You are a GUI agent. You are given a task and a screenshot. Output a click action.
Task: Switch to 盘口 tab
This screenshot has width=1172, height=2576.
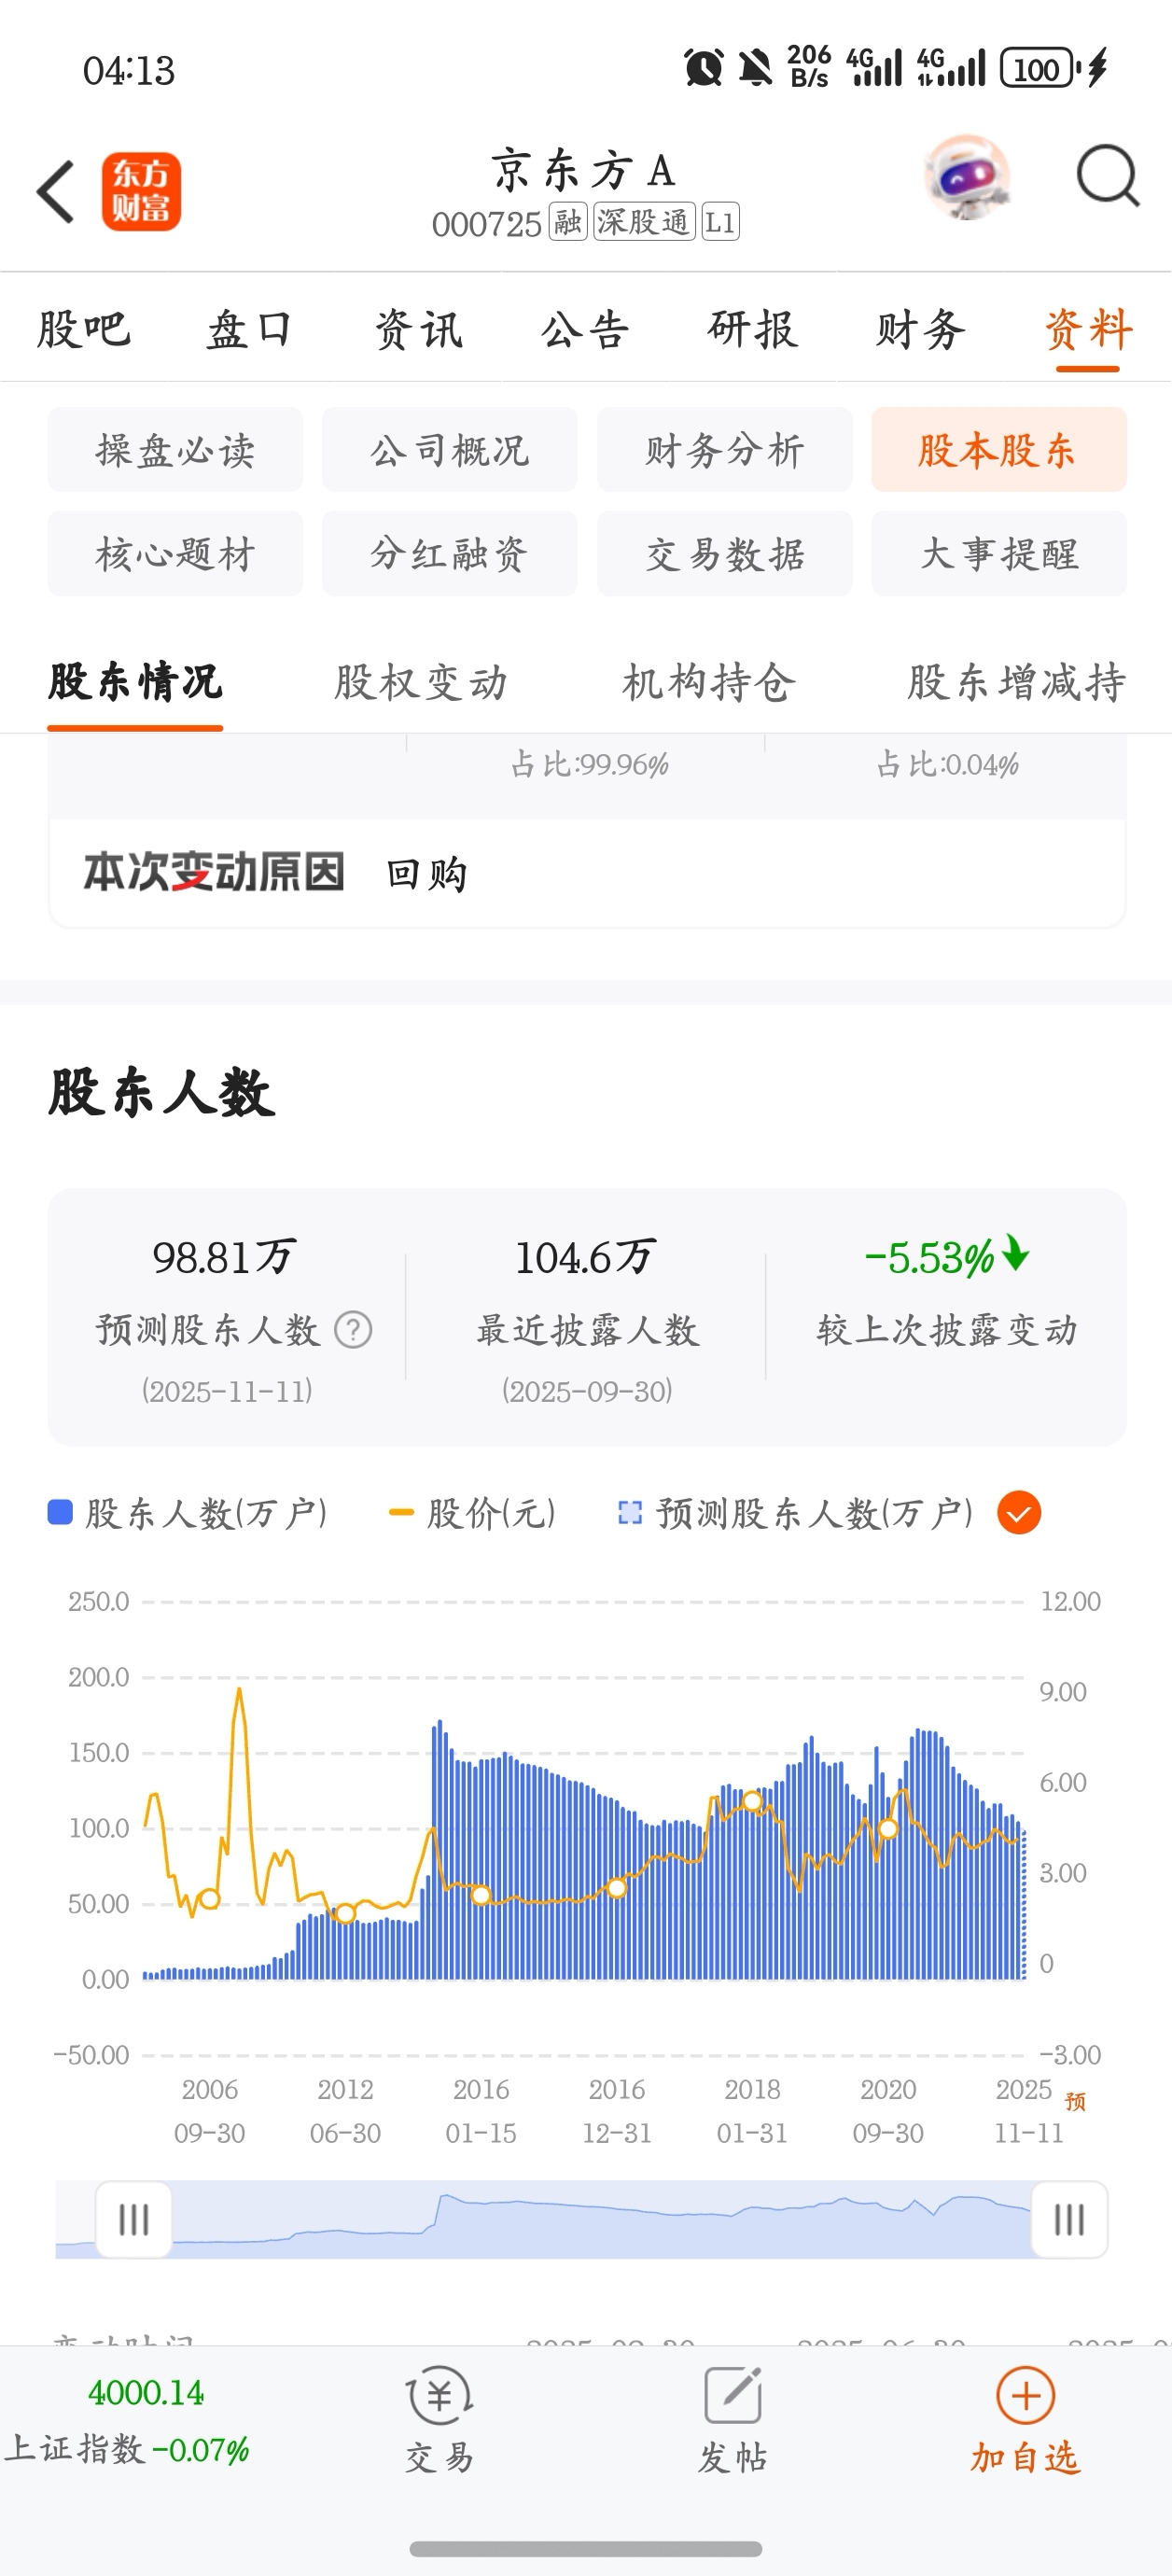pos(250,329)
